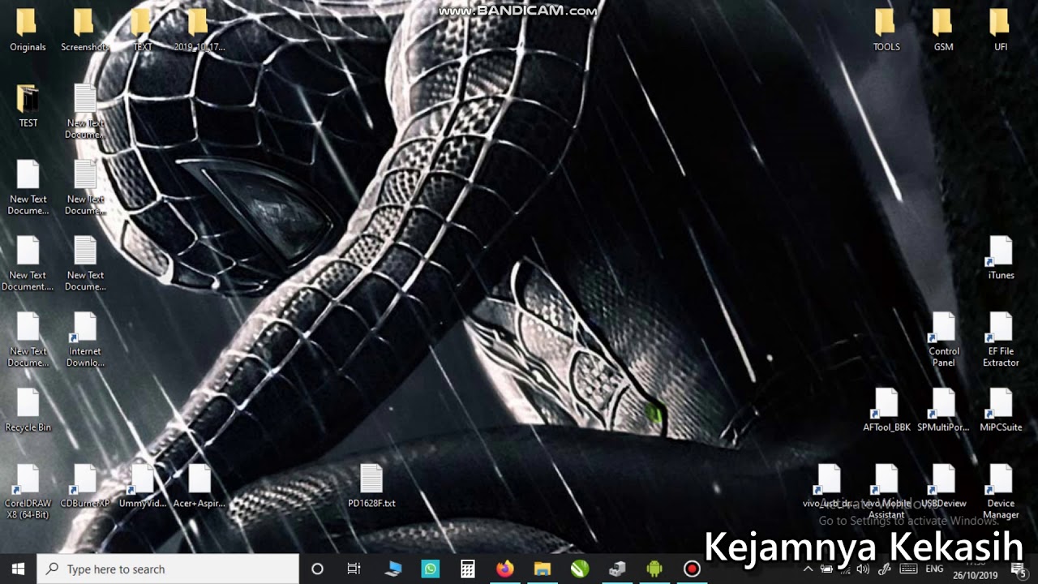Open the Bandicam red record taskbar icon
Image resolution: width=1038 pixels, height=584 pixels.
[x=692, y=569]
